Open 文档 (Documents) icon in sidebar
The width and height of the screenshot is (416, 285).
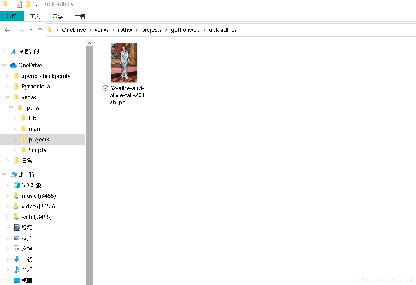pos(17,249)
